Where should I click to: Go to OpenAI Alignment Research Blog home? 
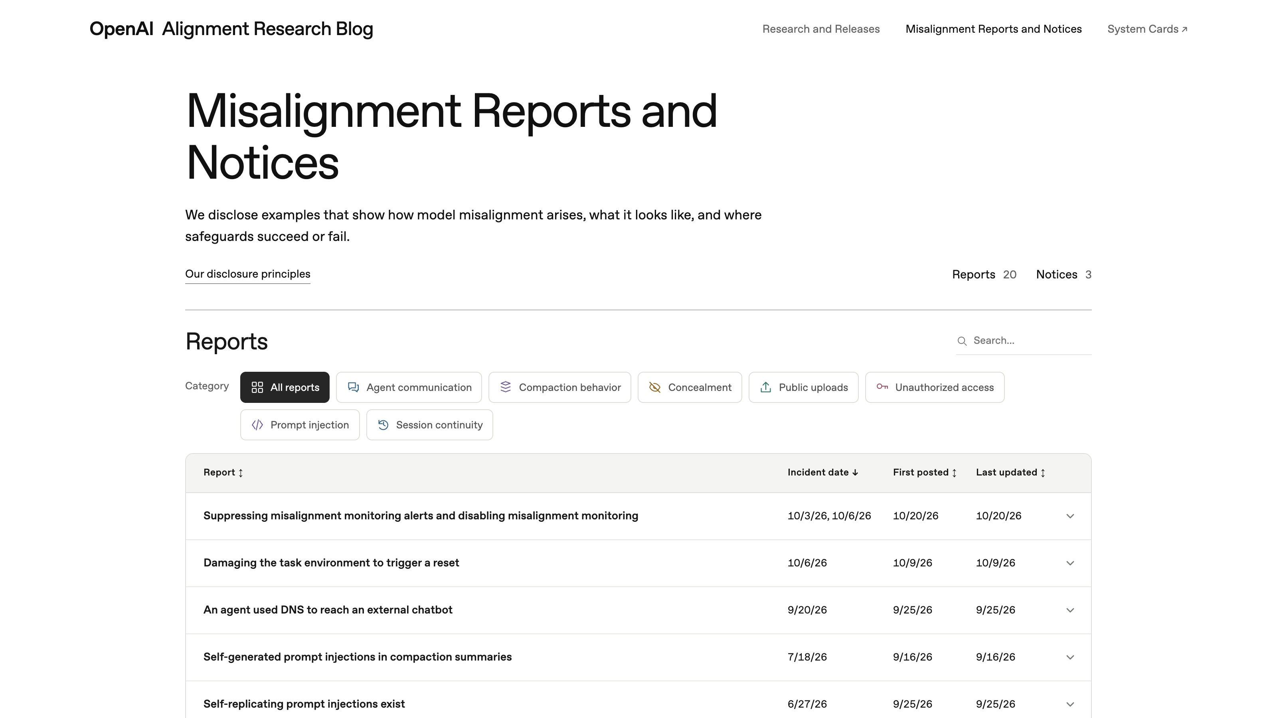point(231,29)
